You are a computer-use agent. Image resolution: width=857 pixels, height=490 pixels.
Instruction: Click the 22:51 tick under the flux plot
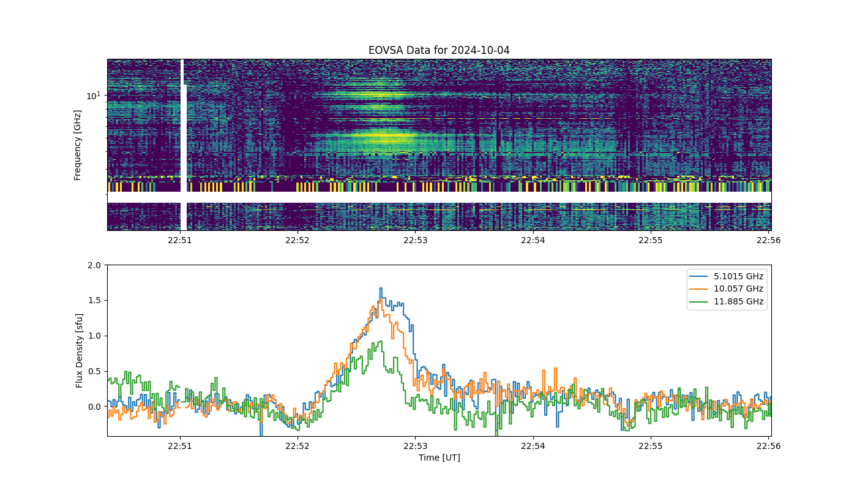179,446
